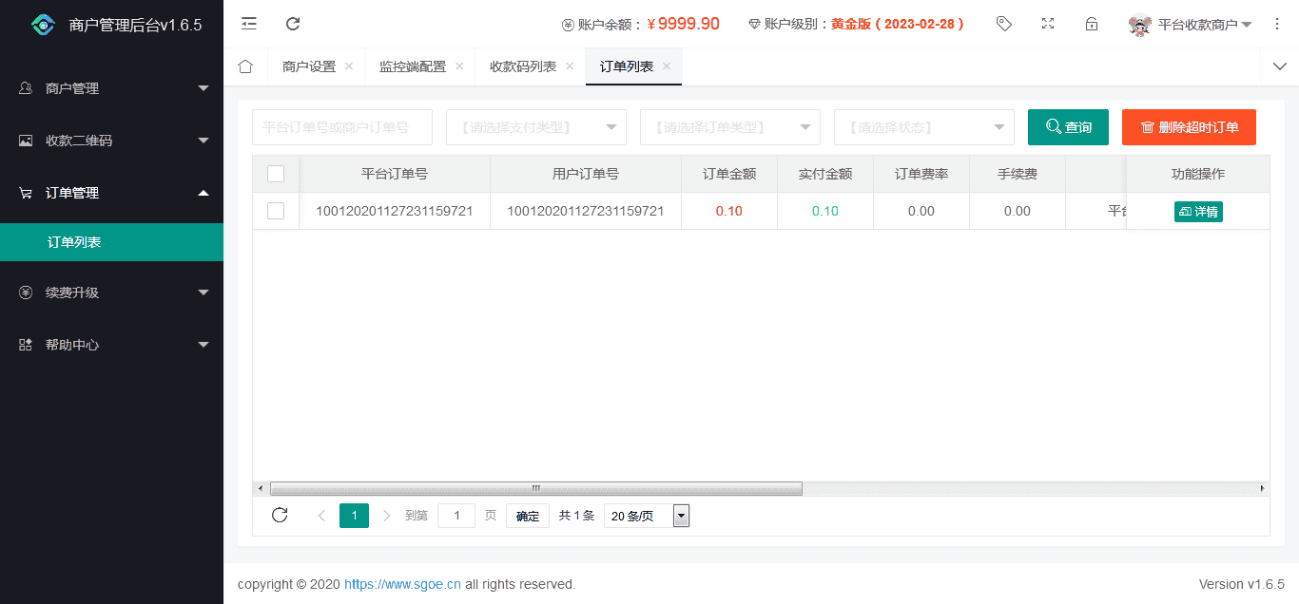Viewport: 1299px width, 604px height.
Task: Click the Version v1.6.5 footer text
Action: coord(1242,584)
